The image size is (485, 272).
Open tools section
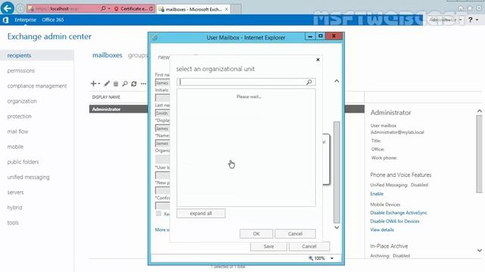click(13, 223)
